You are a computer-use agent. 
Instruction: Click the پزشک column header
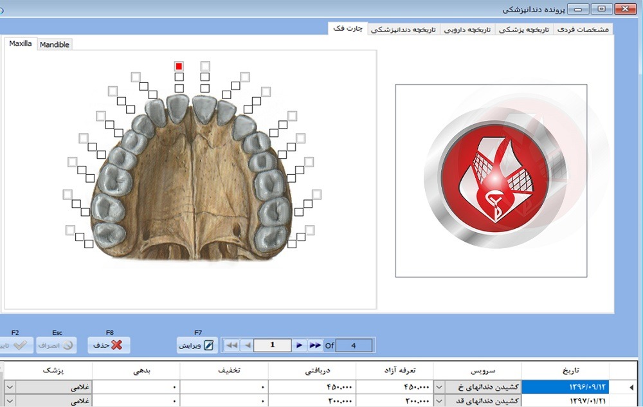pyautogui.click(x=48, y=370)
